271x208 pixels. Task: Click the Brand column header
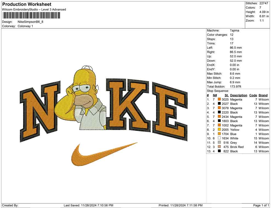(263, 95)
